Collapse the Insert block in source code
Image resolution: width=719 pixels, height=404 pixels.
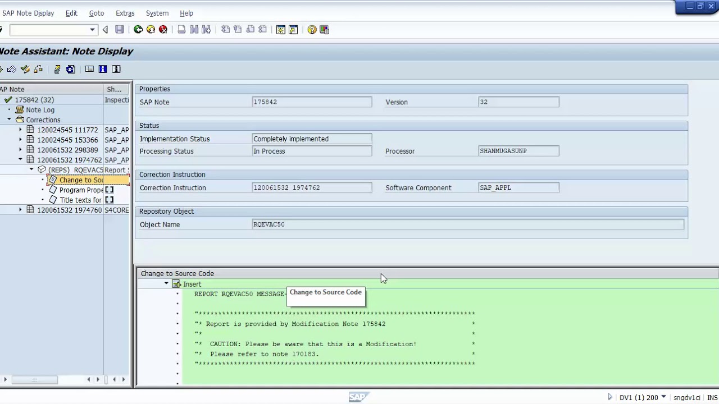[x=166, y=284]
